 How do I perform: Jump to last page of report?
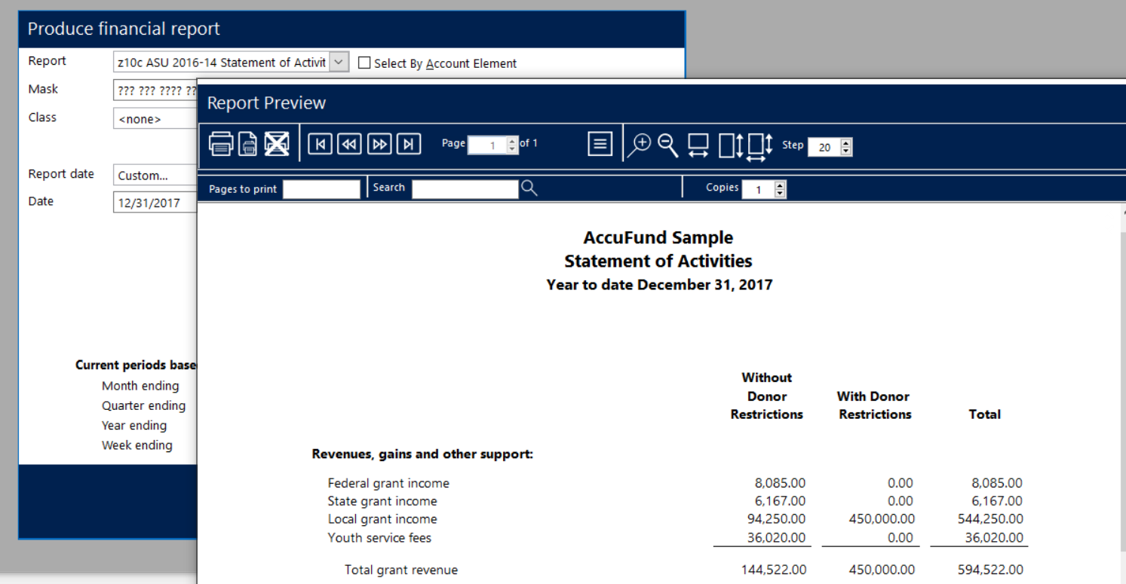409,144
